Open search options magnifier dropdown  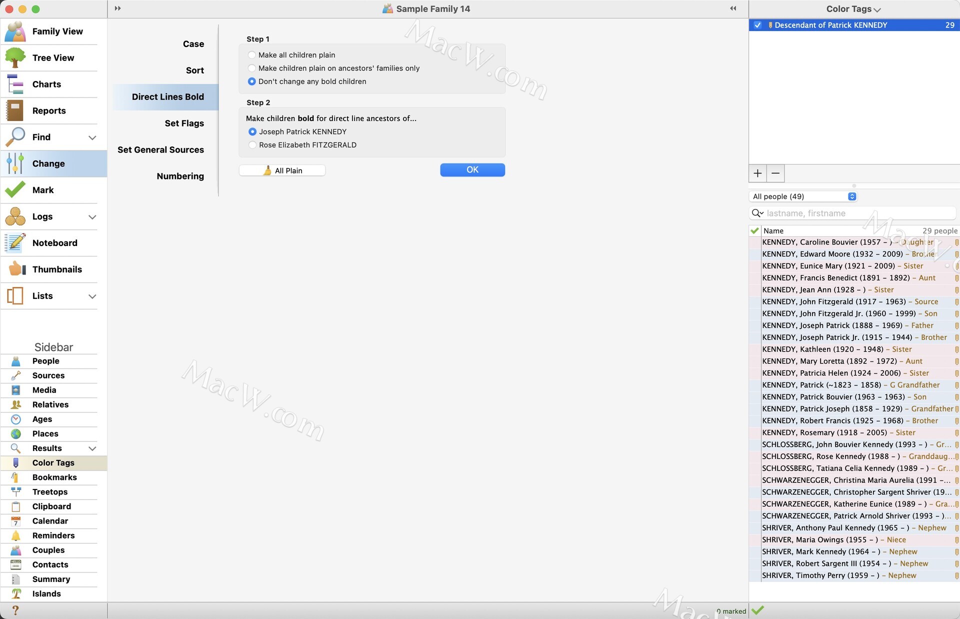click(757, 213)
